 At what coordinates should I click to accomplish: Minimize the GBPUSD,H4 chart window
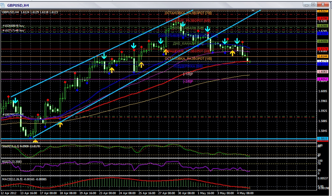[x=306, y=4]
